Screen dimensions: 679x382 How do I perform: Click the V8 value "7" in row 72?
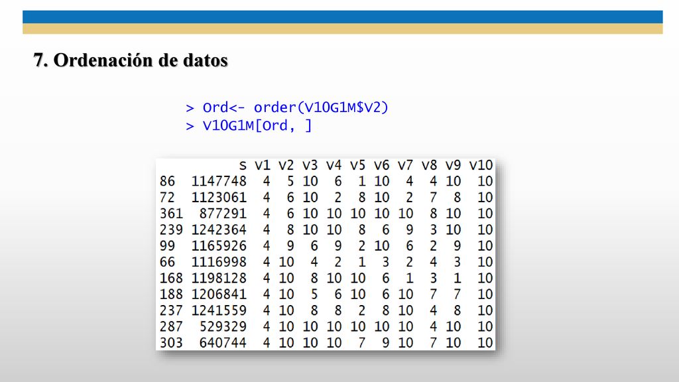point(433,198)
